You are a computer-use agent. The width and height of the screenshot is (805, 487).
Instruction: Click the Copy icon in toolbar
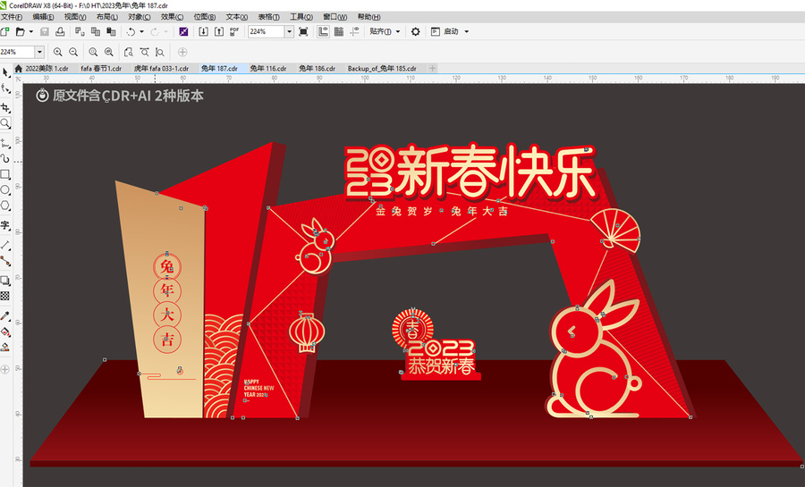pos(96,32)
